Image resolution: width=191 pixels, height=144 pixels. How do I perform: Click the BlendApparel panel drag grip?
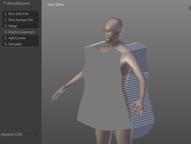(36, 4)
